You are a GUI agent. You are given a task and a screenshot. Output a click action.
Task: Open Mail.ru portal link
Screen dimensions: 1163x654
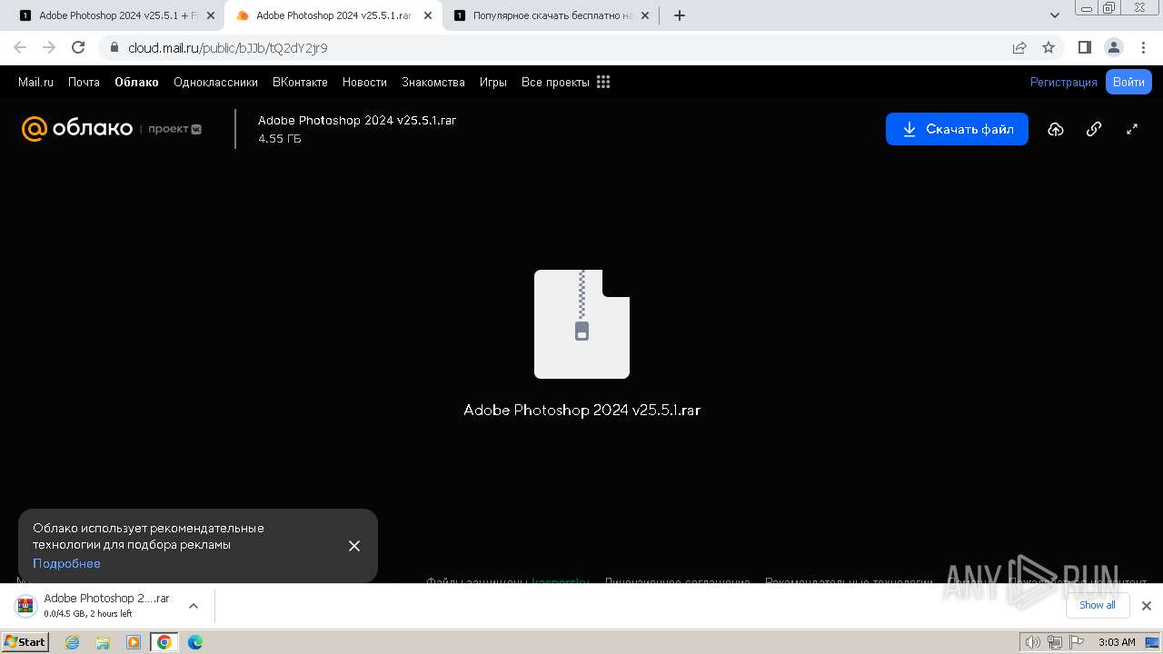35,82
